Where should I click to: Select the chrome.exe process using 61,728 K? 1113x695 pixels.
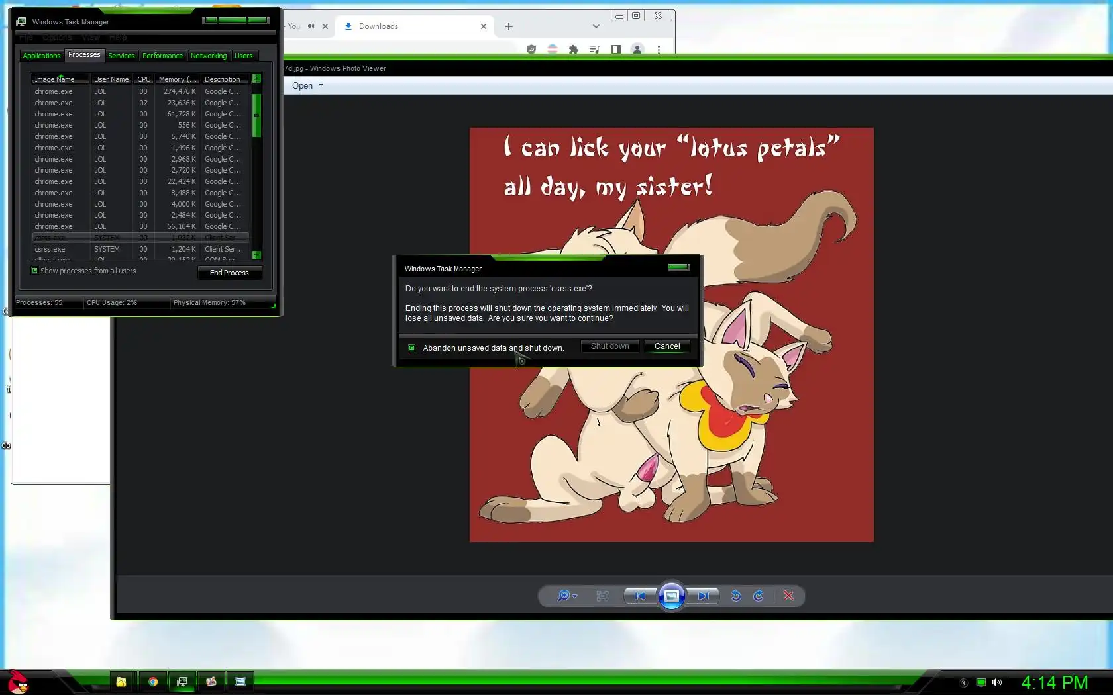point(140,114)
